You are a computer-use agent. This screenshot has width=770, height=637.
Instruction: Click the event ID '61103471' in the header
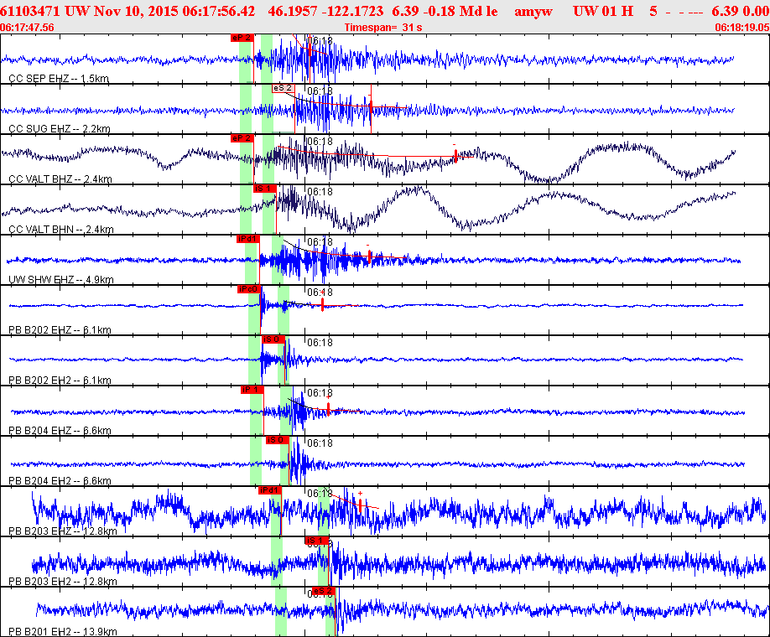pyautogui.click(x=30, y=11)
